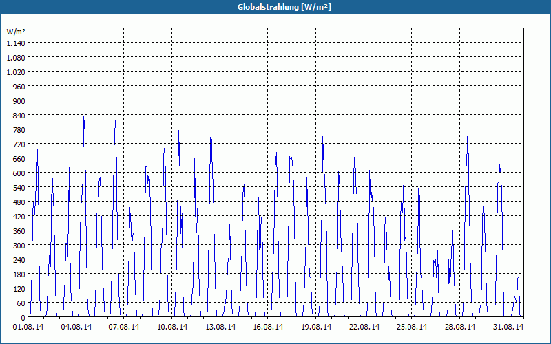Screen dimensions: 551x344
Task: Click the 300 y-axis value
Action: pyautogui.click(x=19, y=246)
